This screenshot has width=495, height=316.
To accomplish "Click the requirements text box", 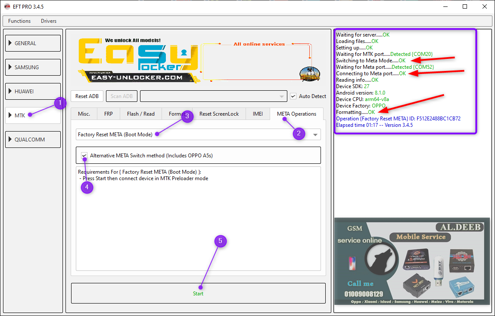I will click(x=198, y=218).
